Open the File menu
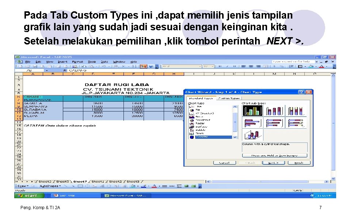The width and height of the screenshot is (342, 223). coord(28,62)
